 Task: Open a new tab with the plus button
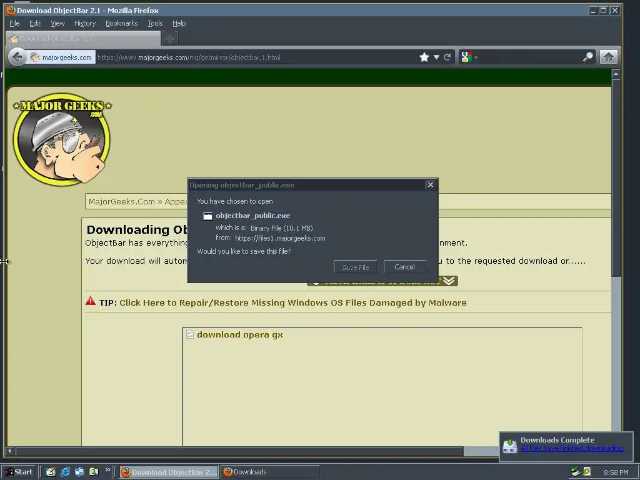pos(170,38)
